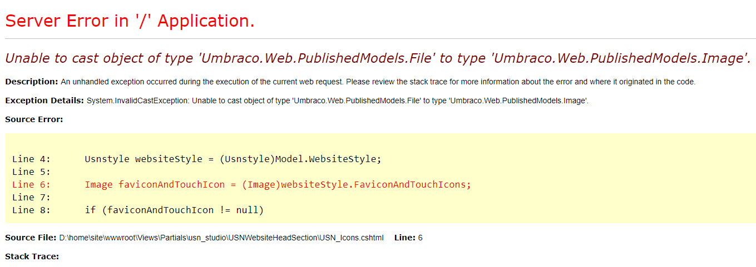Click the 'Description:' label
756x267 pixels.
[x=32, y=82]
